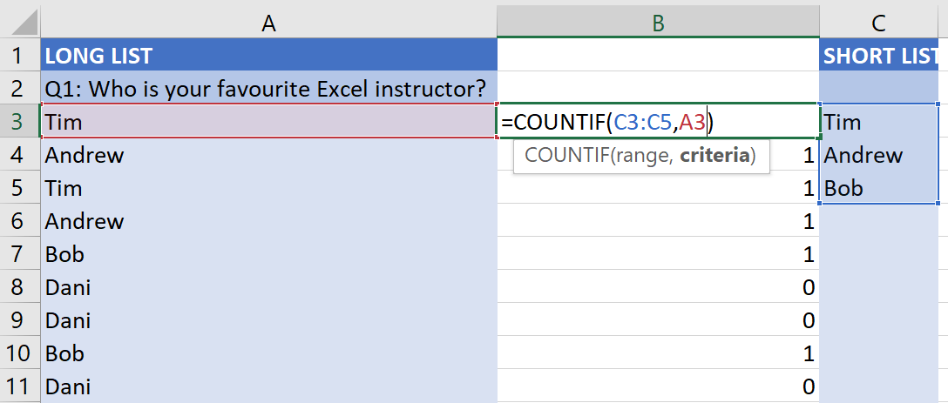
Task: Click the bold criteria argument in tooltip
Action: point(714,156)
